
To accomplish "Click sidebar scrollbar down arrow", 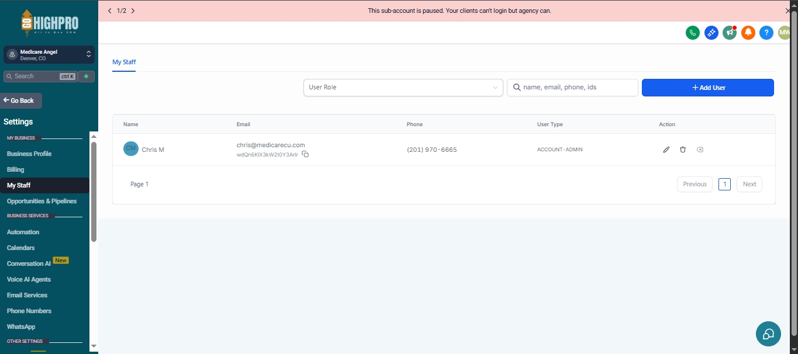I will coord(94,346).
